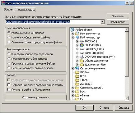
Task: Expand the Docs folder node
Action: (x=73, y=92)
